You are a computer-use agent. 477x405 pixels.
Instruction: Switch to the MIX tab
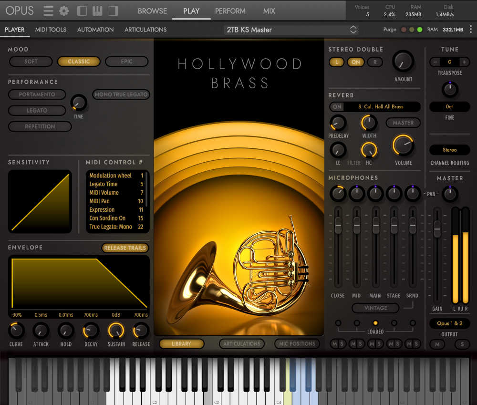[x=269, y=10]
